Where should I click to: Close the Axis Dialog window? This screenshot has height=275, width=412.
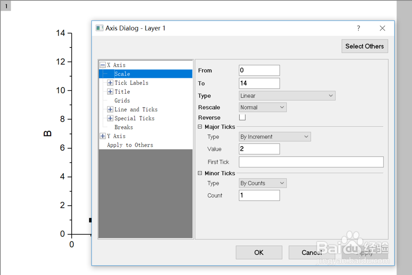(382, 28)
